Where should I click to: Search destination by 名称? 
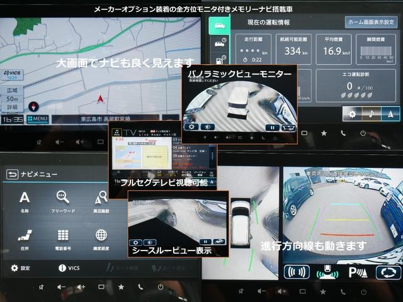tap(25, 202)
